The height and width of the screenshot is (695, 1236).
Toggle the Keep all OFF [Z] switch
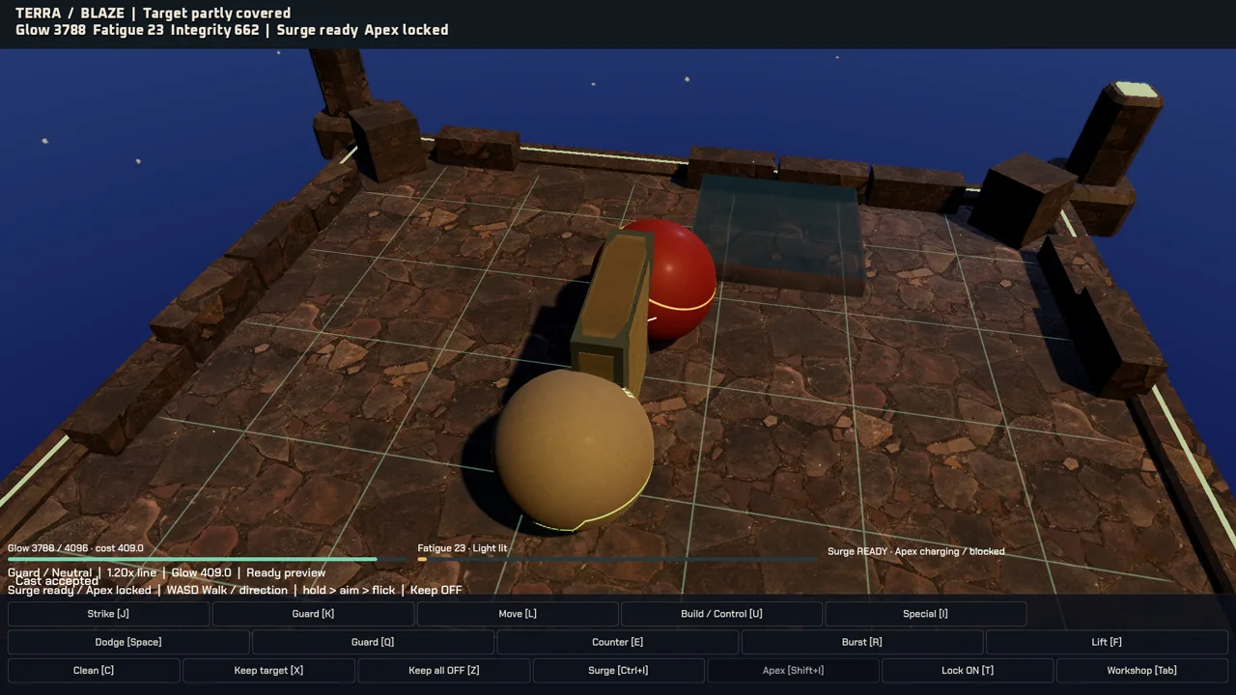pos(443,670)
